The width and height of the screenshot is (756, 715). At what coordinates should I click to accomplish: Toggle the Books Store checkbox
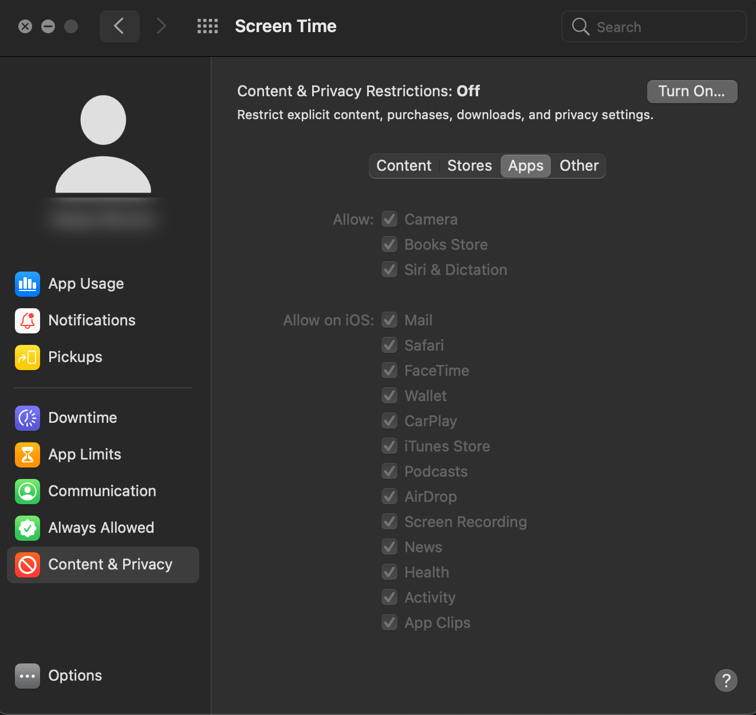[x=389, y=244]
